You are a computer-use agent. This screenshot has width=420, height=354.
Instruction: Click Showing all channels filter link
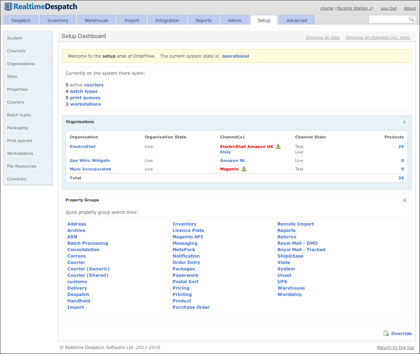[x=378, y=37]
